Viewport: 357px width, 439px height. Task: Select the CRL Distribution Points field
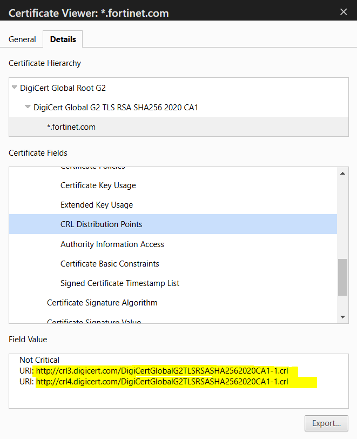(x=101, y=224)
